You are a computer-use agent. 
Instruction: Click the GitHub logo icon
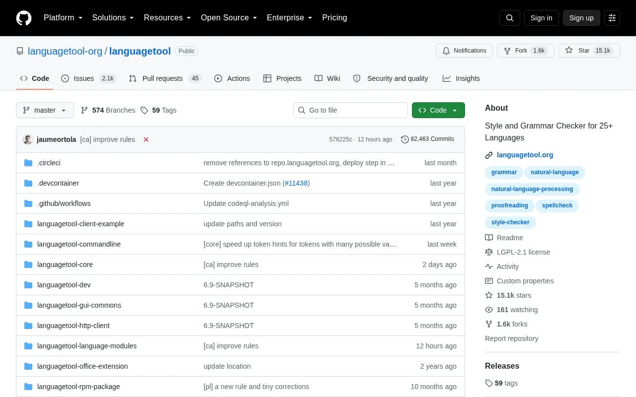tap(24, 18)
